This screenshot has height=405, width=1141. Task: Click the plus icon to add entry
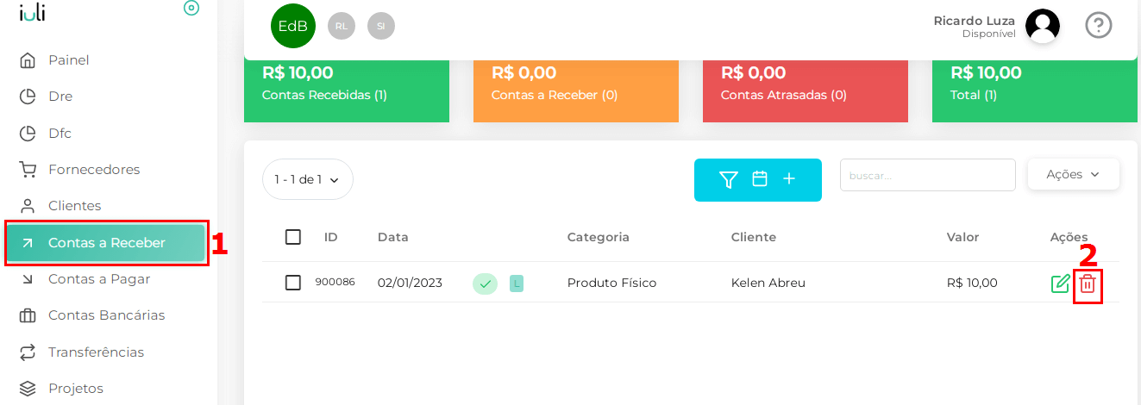[789, 179]
